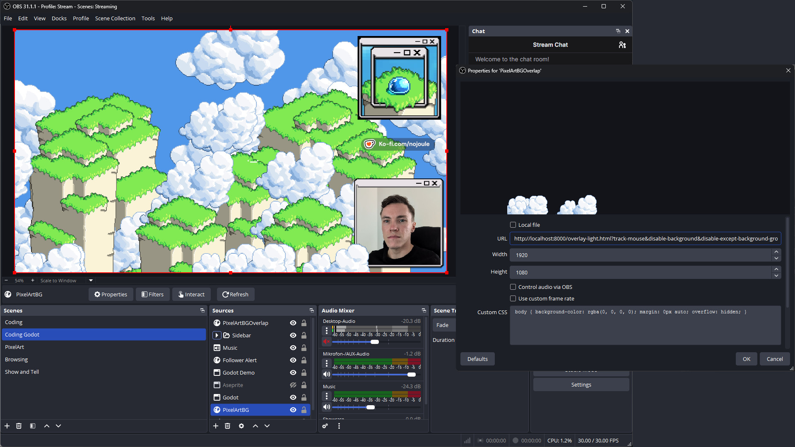Check Control audio via OBS

point(513,287)
